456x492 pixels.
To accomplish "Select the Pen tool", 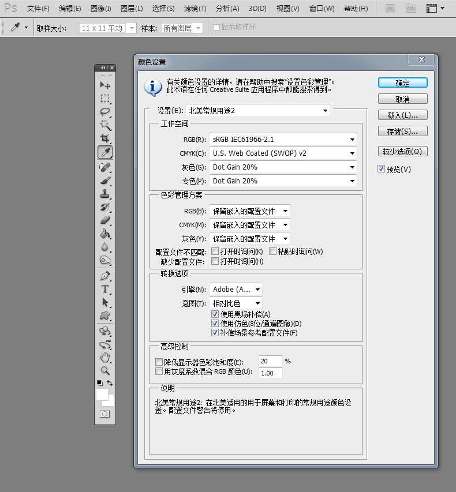I will [x=105, y=276].
